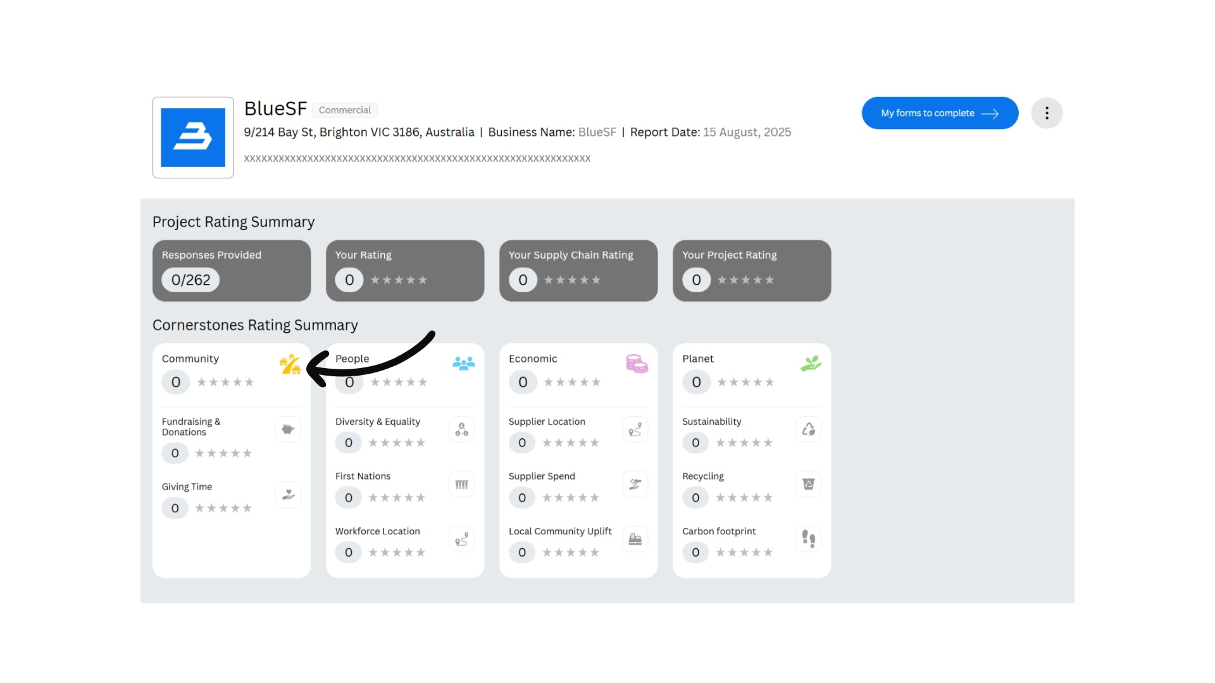The width and height of the screenshot is (1215, 683).
Task: Click the Supplier Spend icon
Action: pyautogui.click(x=635, y=484)
